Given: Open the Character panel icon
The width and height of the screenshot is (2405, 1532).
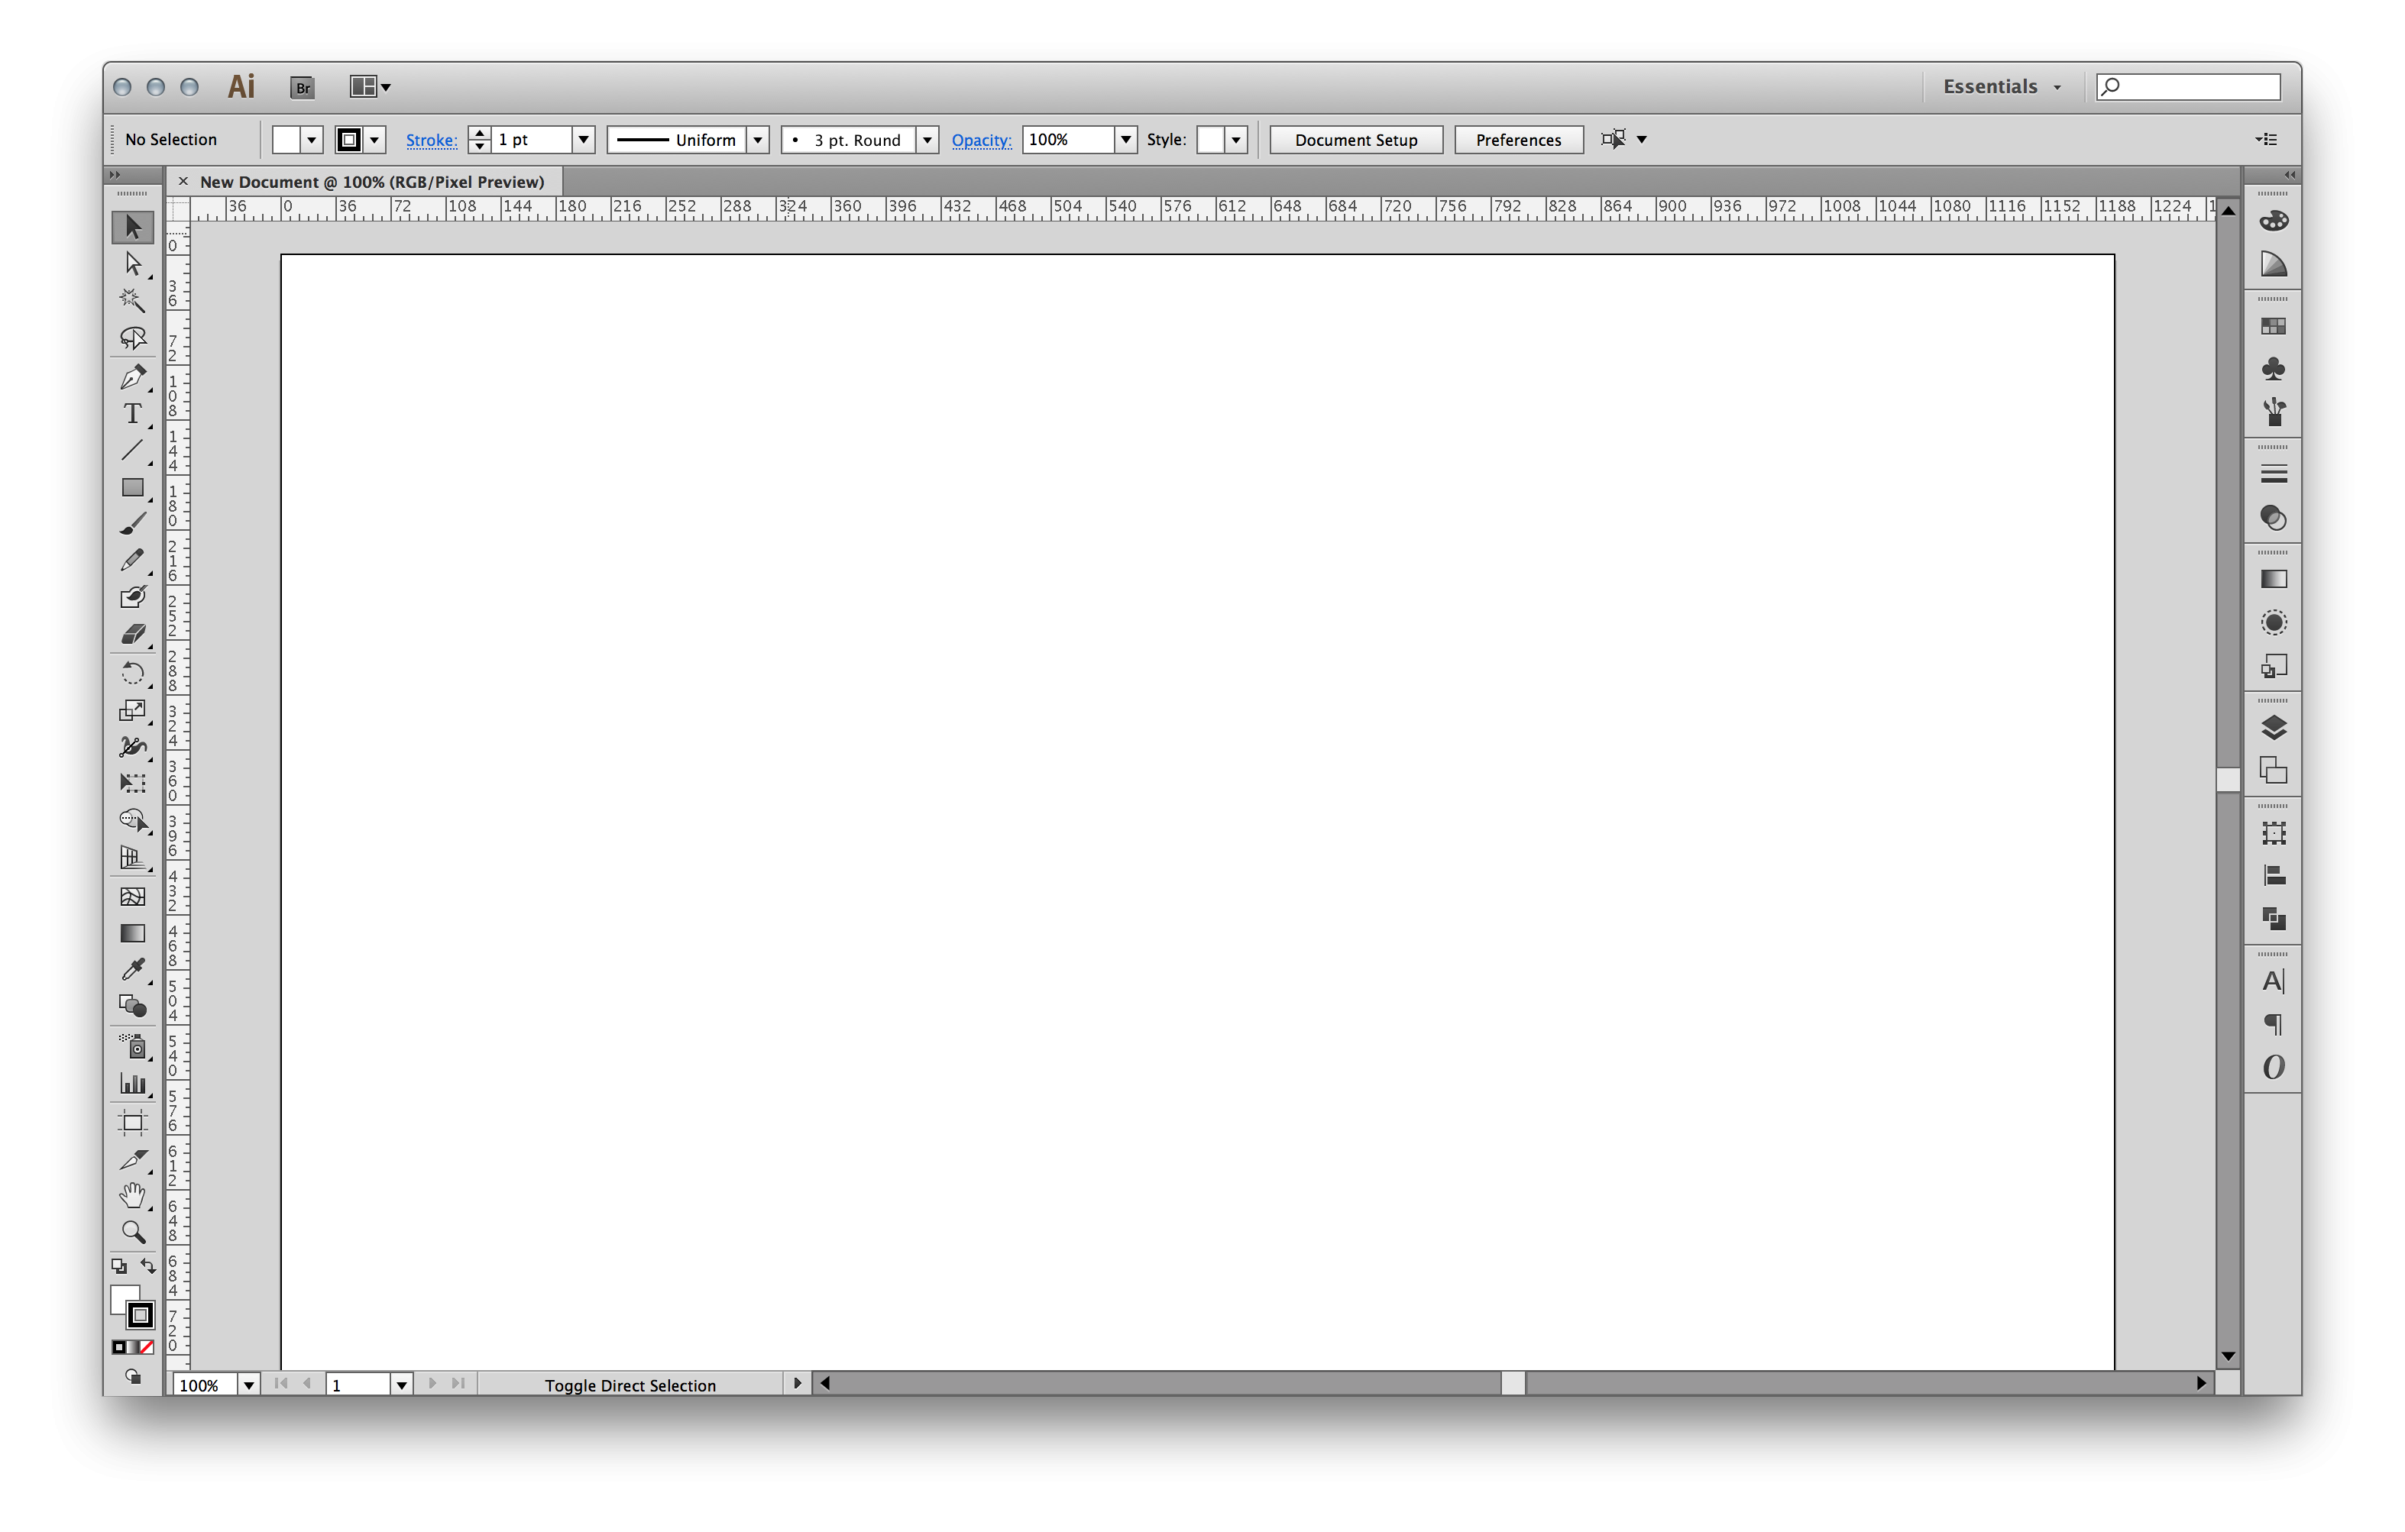Looking at the screenshot, I should [2273, 981].
